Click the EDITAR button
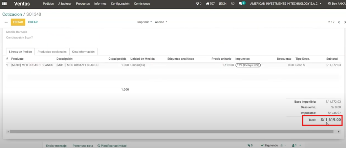The image size is (346, 148). pyautogui.click(x=18, y=22)
